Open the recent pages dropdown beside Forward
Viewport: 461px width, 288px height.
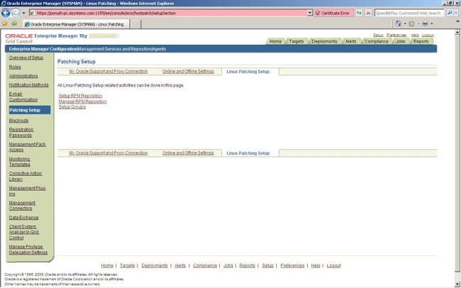pos(24,13)
